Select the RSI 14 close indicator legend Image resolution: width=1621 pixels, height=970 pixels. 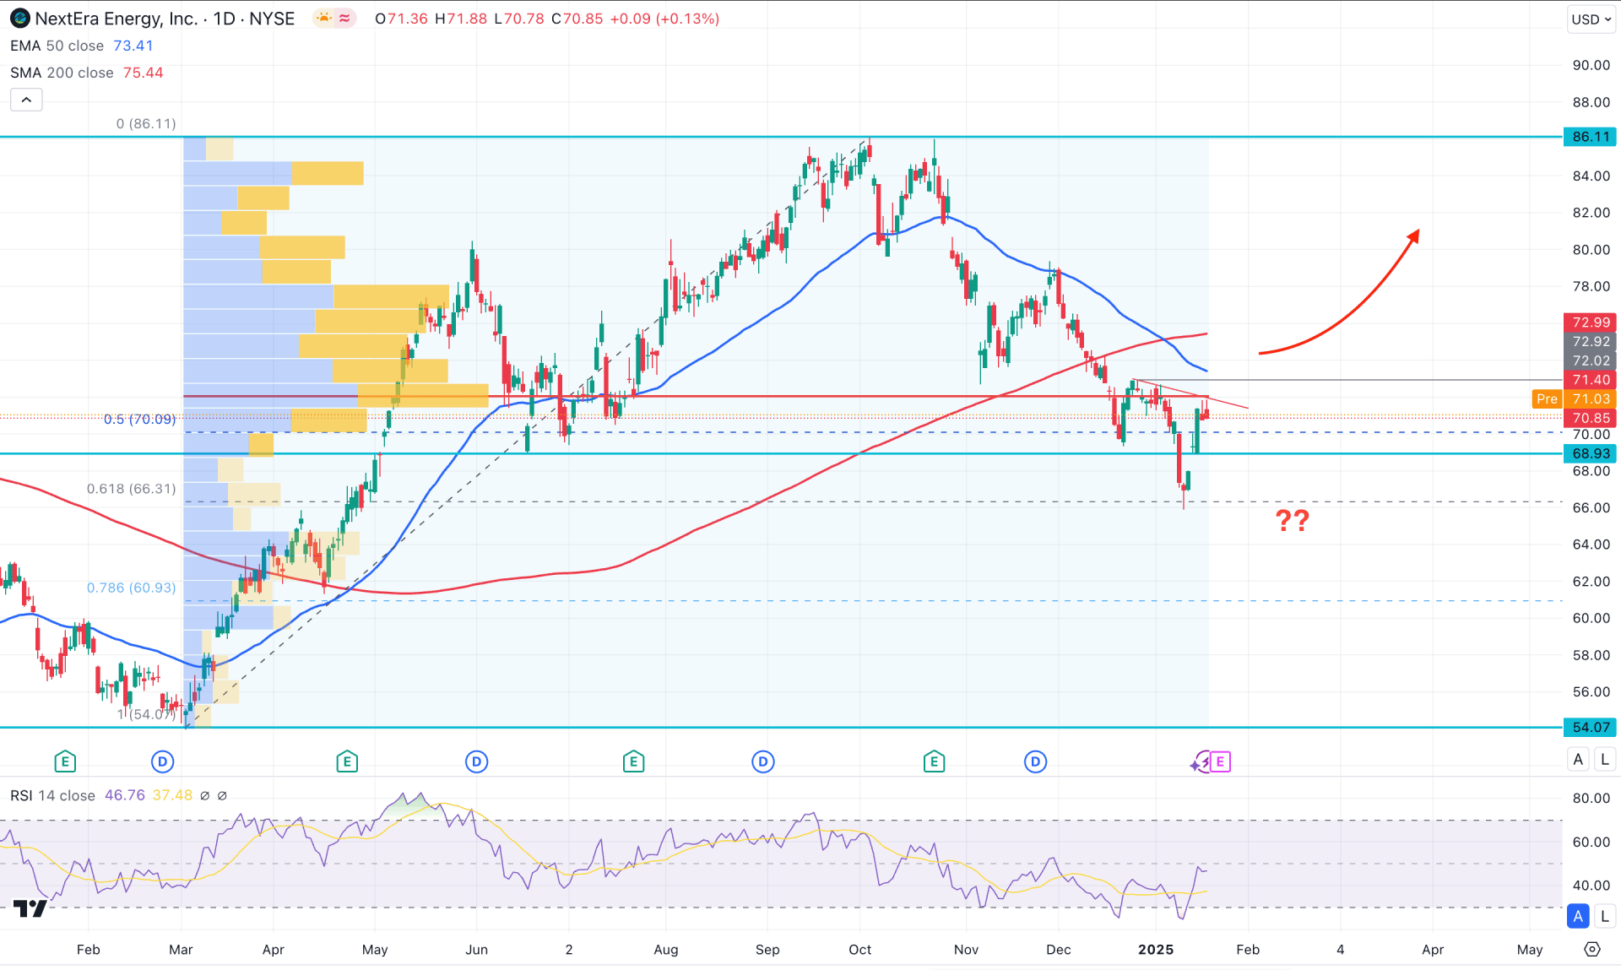[52, 796]
